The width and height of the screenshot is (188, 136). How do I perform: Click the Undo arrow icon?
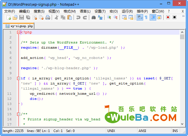coord(78,17)
